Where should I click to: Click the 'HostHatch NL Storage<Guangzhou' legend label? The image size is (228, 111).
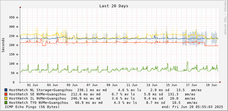pyautogui.click(x=41, y=90)
